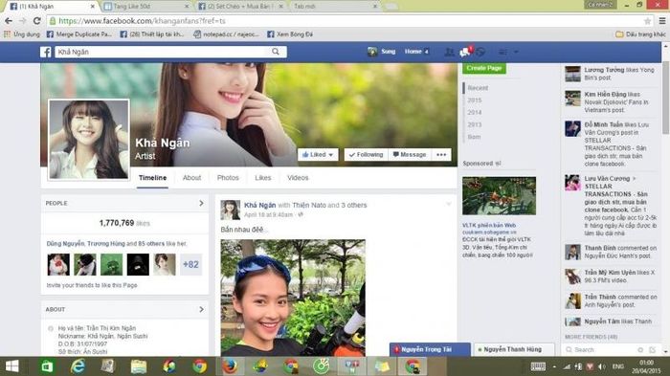Expand the ABOUT section chevron
Viewport: 670px width, 376px height.
coord(201,309)
